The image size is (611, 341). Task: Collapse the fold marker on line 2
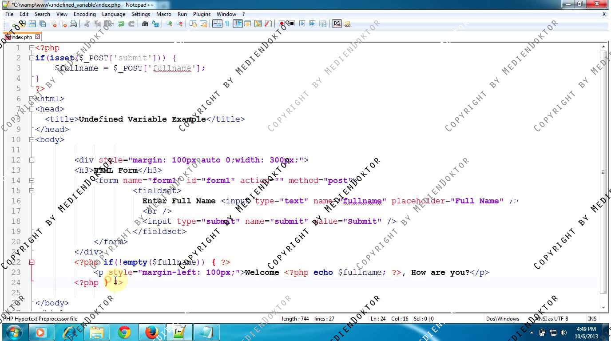pos(32,58)
